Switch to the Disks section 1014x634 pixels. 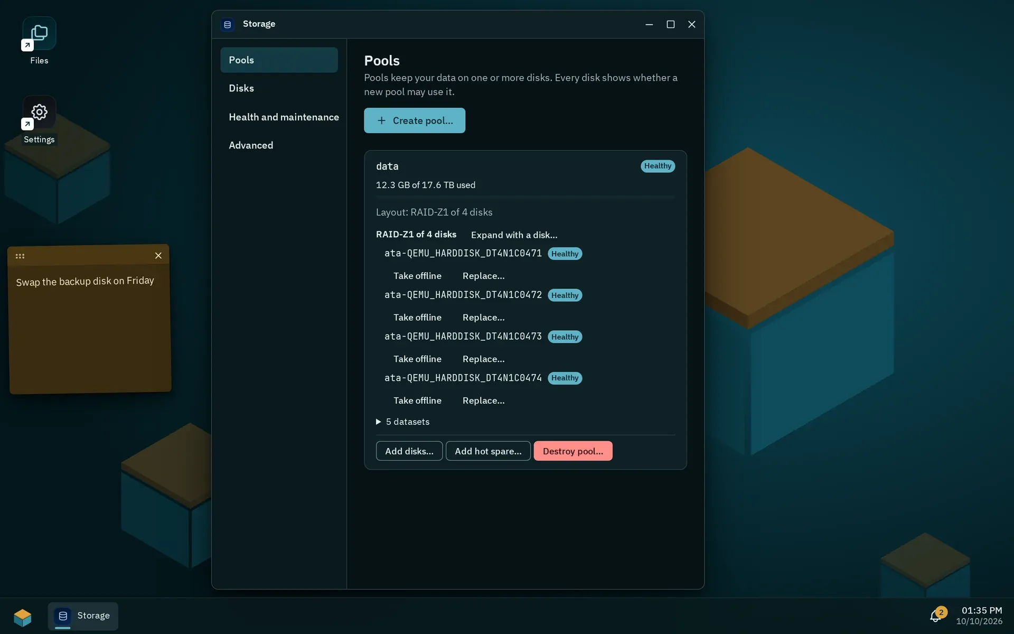point(279,88)
